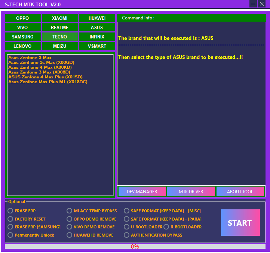Viewport: 270px width, 253px height.
Task: Enable SAFE FORMAT [KEEP DATA] - [MISC]
Action: pyautogui.click(x=162, y=211)
